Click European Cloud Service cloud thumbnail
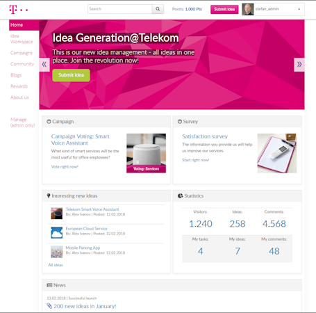This screenshot has height=313, width=316. pyautogui.click(x=57, y=232)
